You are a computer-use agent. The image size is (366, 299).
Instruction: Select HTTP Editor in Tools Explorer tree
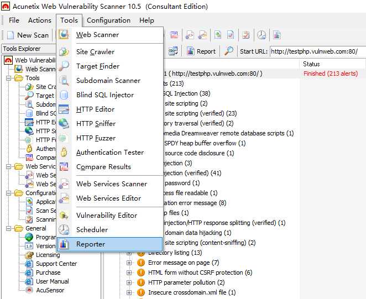(40, 122)
